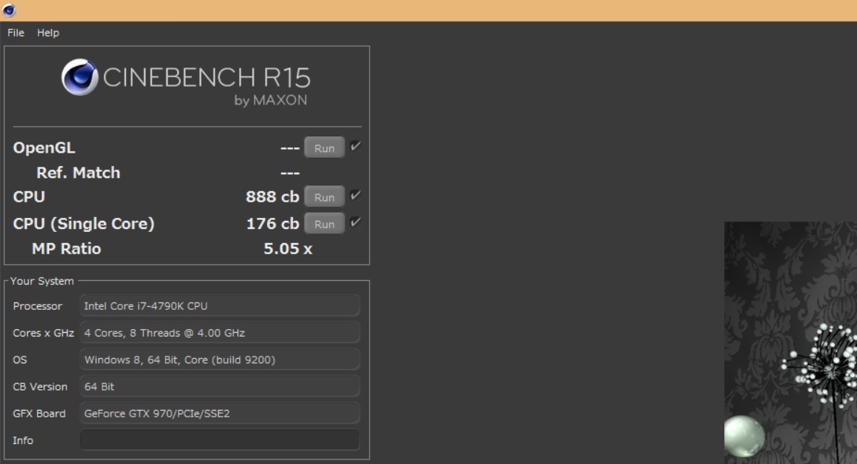Click the OpenGL label
Viewport: 857px width, 464px height.
44,148
